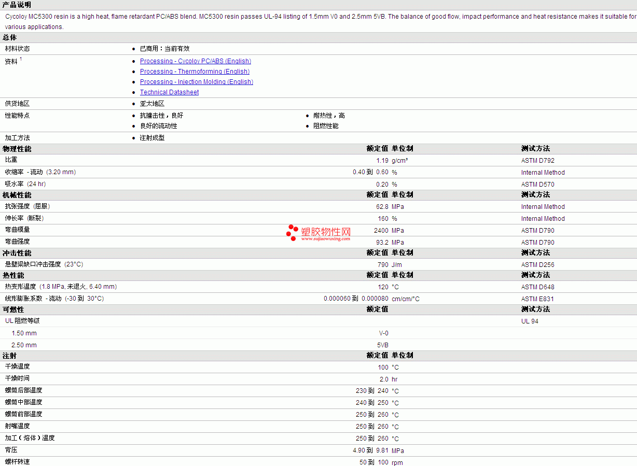Image resolution: width=637 pixels, height=466 pixels.
Task: Click the V-0 rating value
Action: click(x=383, y=333)
